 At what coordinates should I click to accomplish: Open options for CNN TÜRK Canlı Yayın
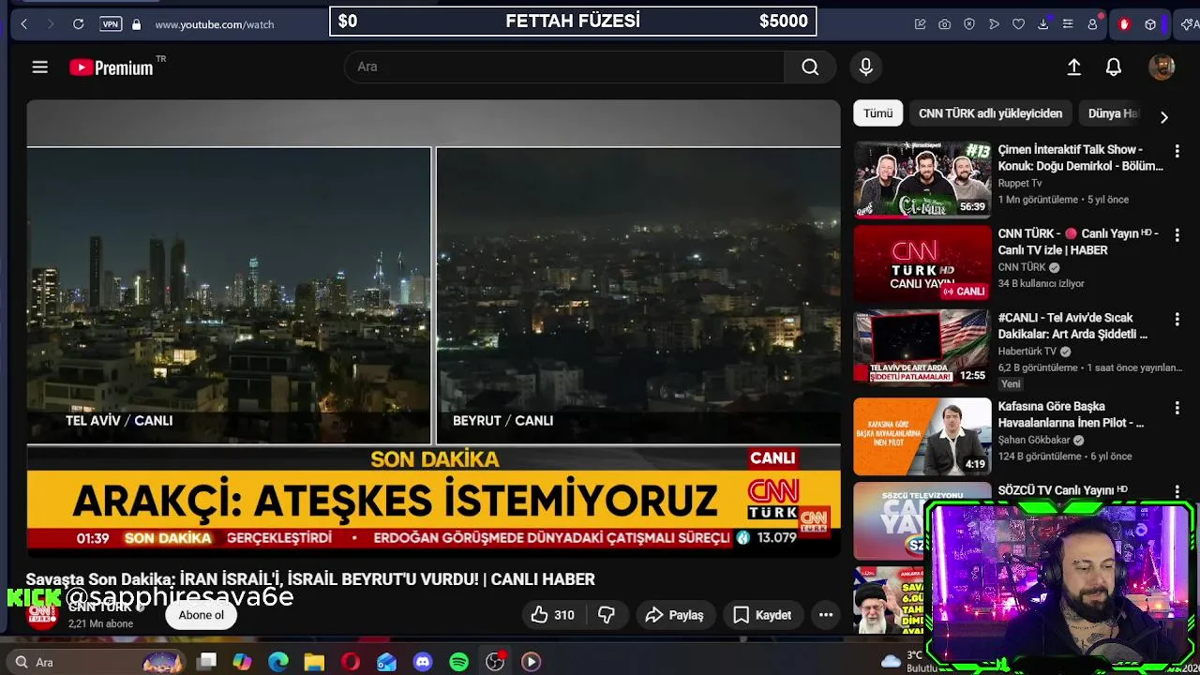click(1177, 234)
